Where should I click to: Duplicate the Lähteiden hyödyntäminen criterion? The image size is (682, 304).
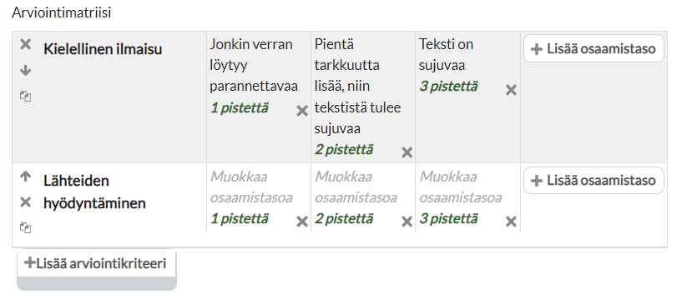coord(26,227)
